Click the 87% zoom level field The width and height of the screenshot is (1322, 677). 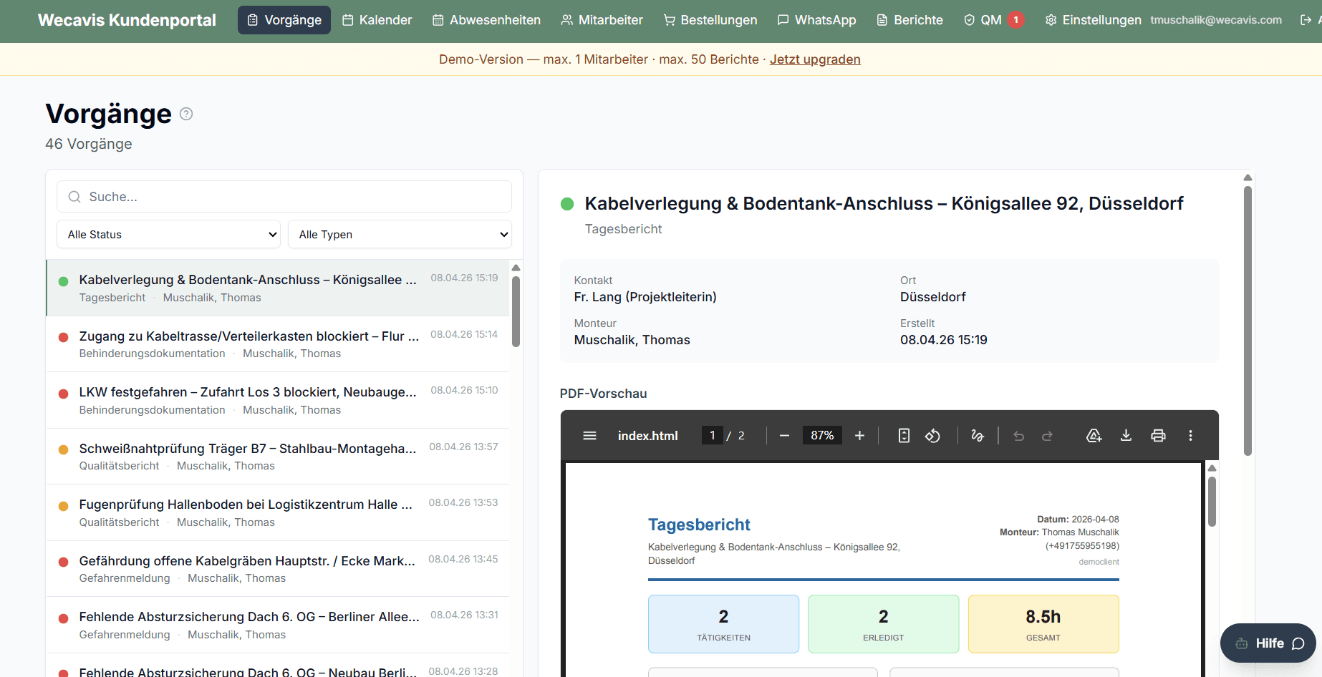point(822,436)
